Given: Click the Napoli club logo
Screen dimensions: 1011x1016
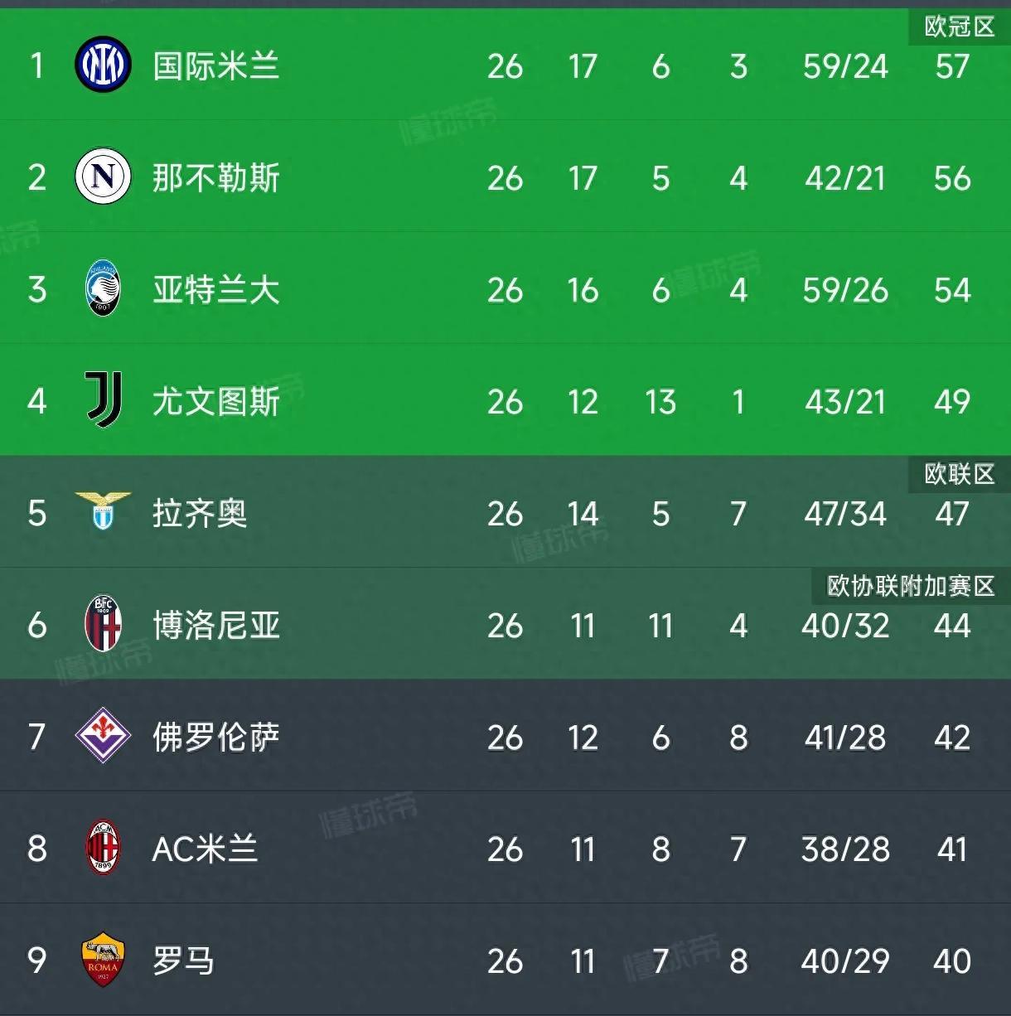Looking at the screenshot, I should 104,177.
